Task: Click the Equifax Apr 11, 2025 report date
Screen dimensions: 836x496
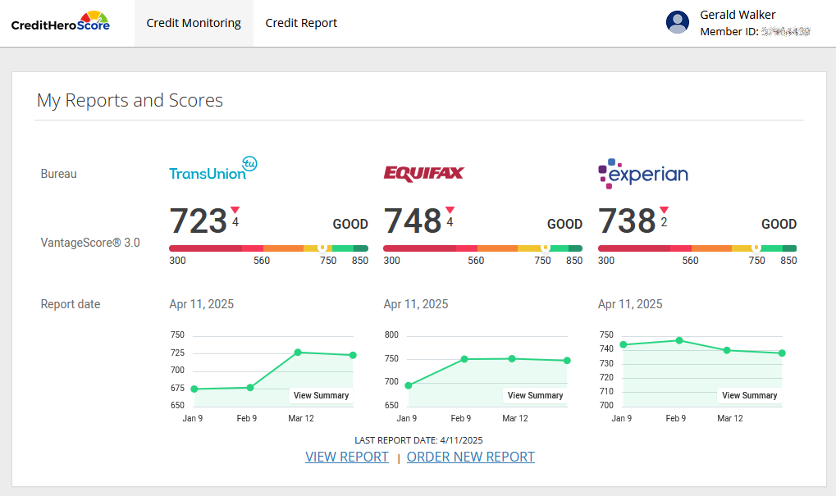Action: pos(416,304)
